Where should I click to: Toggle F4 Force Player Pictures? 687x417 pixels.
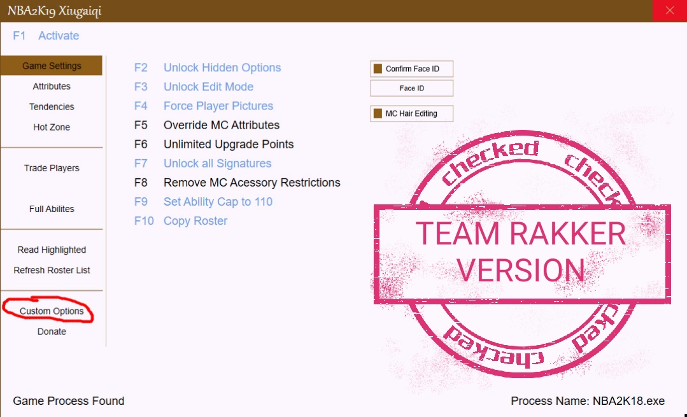[203, 106]
